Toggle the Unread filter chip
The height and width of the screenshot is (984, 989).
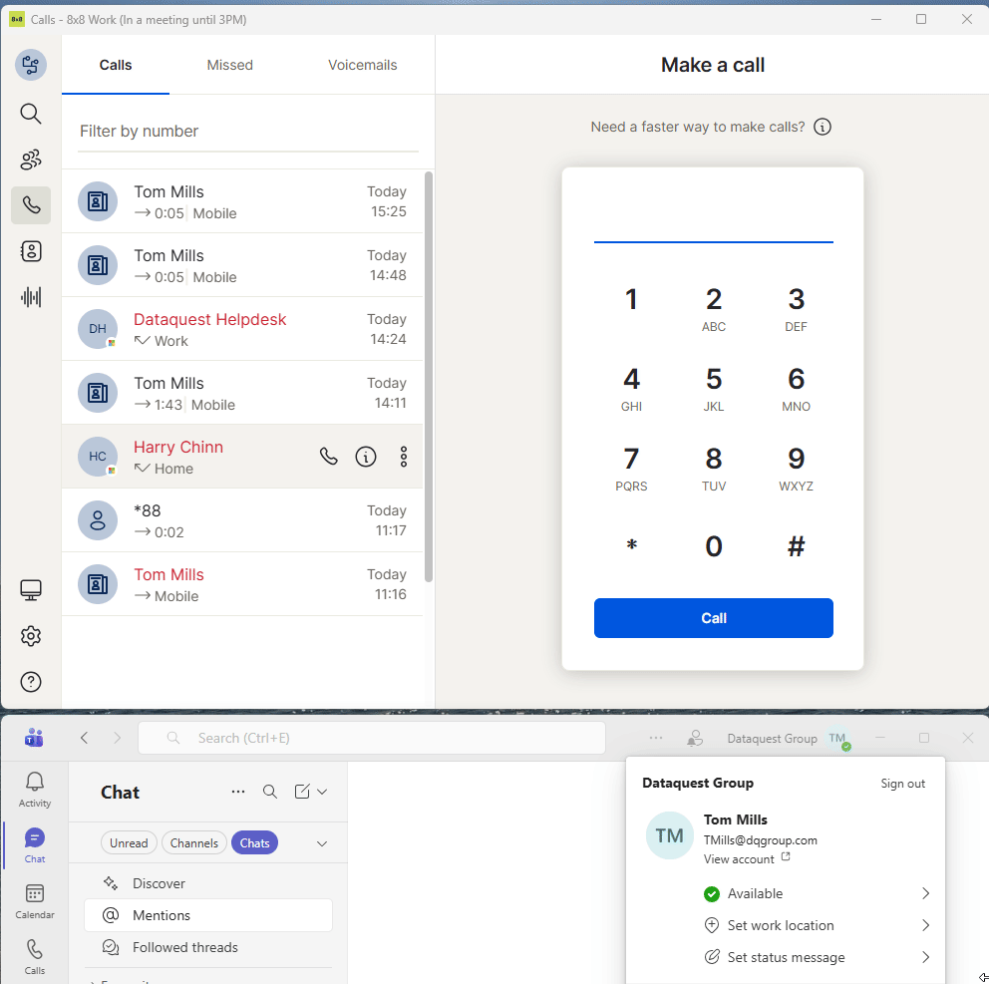coord(129,842)
